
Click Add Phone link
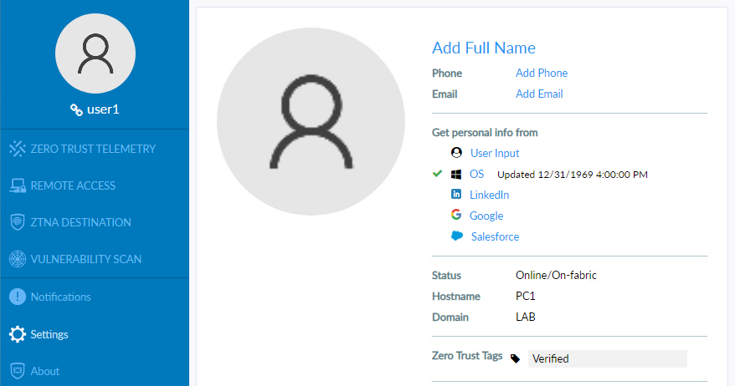pos(542,73)
